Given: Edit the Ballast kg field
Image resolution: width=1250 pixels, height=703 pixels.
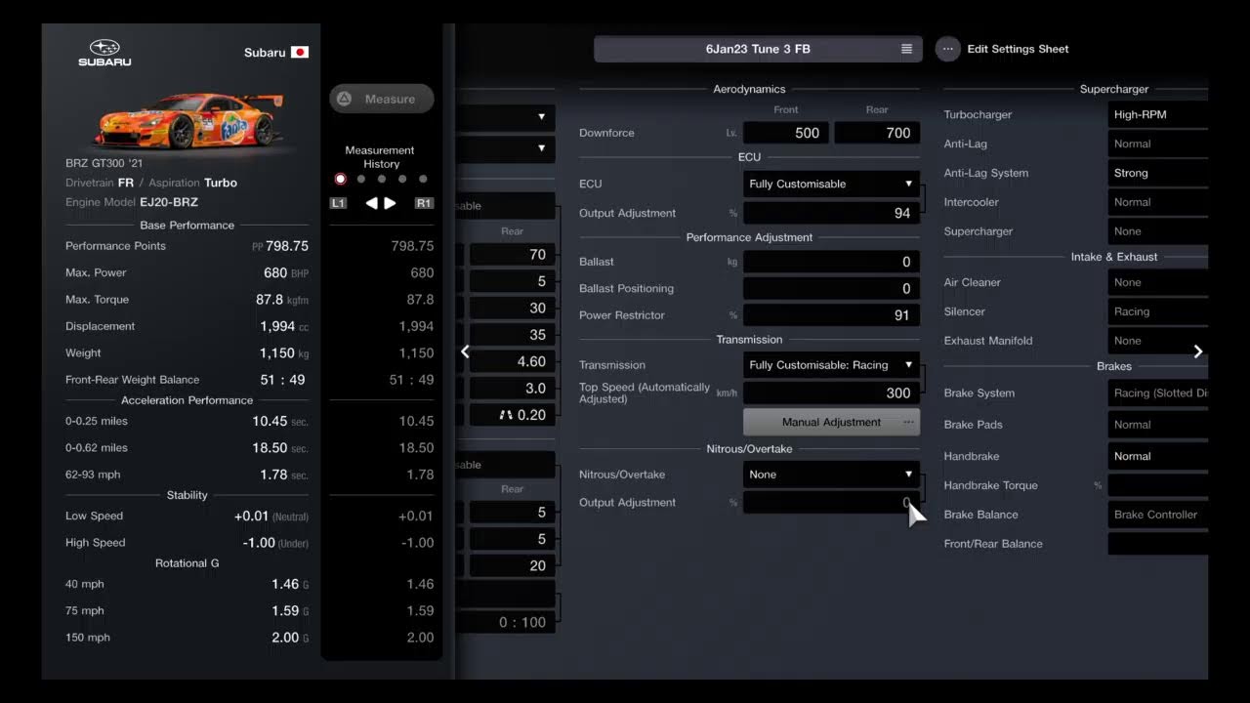Looking at the screenshot, I should 831,262.
